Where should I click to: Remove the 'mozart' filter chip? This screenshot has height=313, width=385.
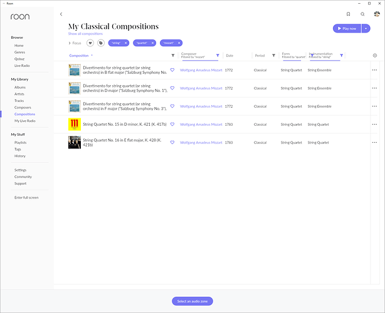tap(179, 43)
